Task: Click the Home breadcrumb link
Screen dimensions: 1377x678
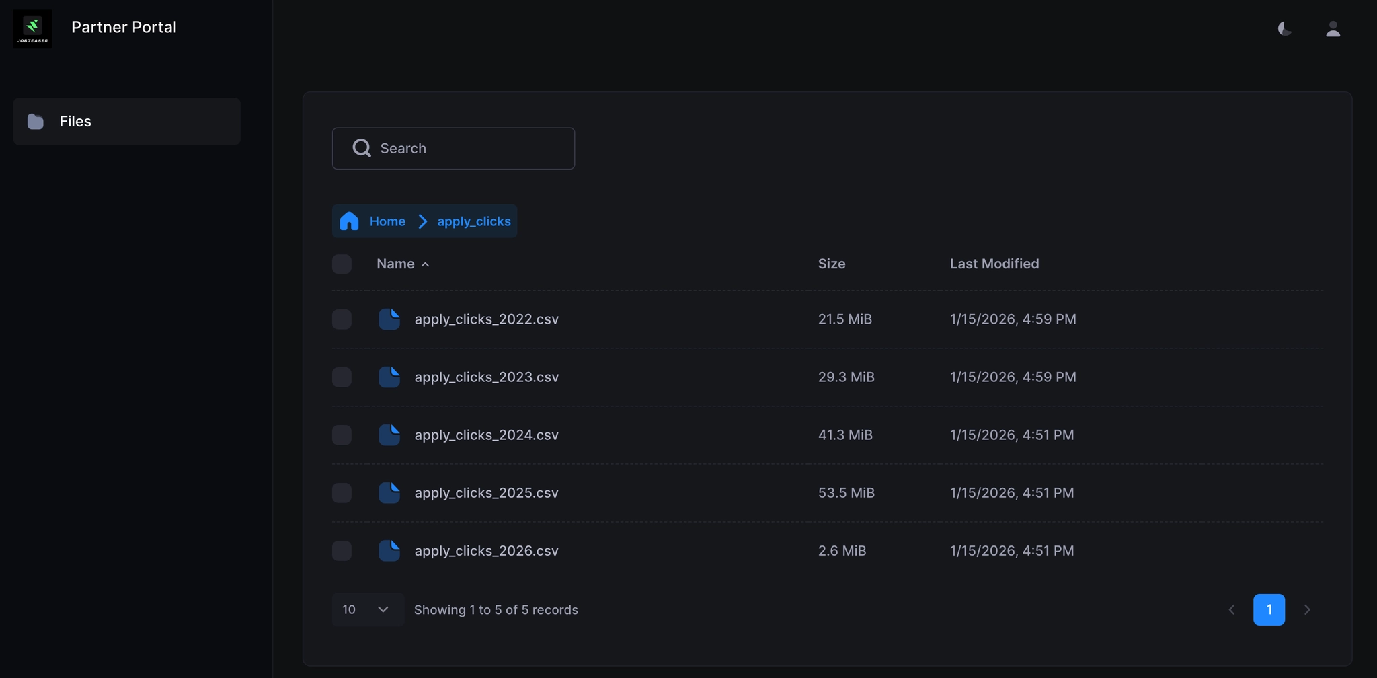Action: [x=387, y=221]
